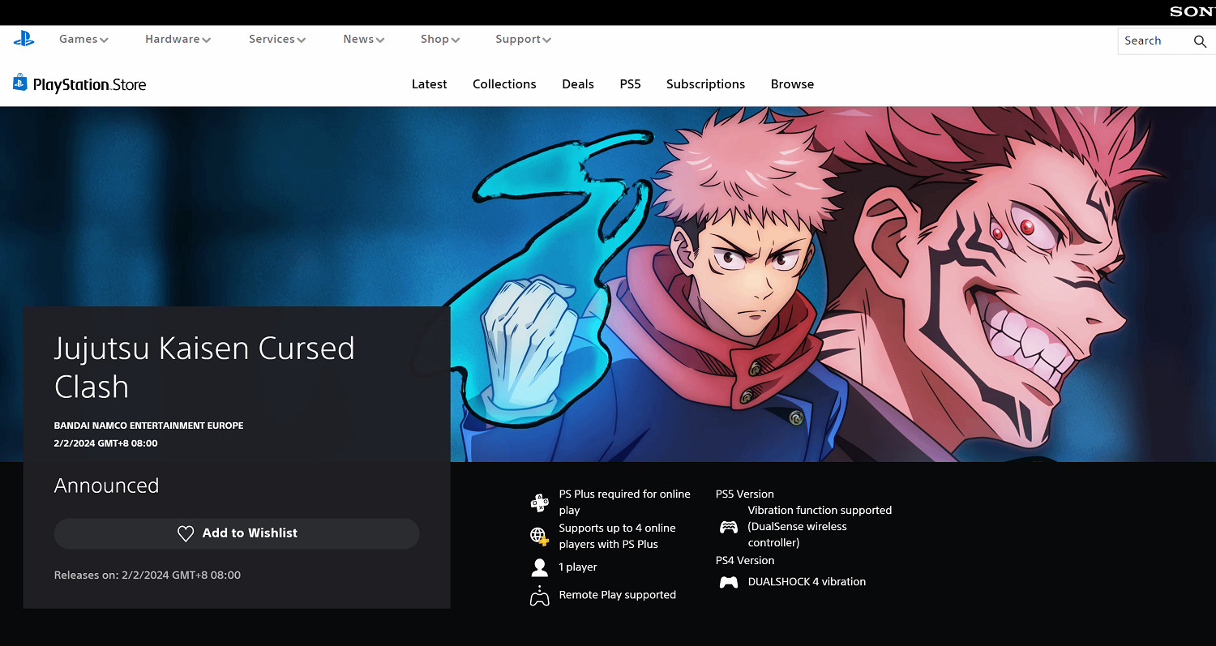1216x646 pixels.
Task: Click the PS Plus online play icon
Action: 539,503
